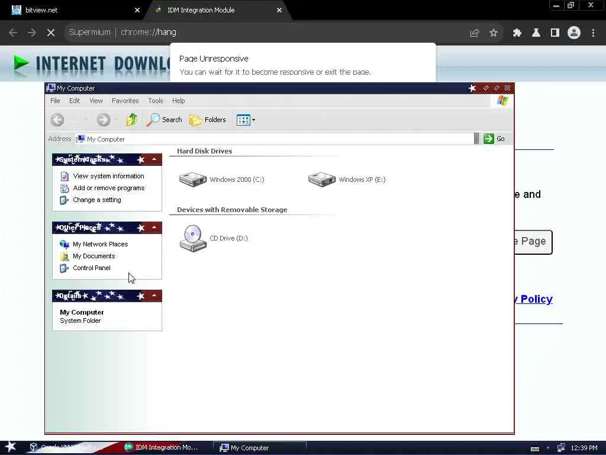Click View system information
The height and width of the screenshot is (455, 606).
point(108,176)
